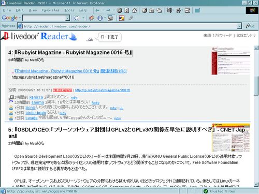This screenshot has height=194, width=259.
Task: Click the Google toolbar info icon
Action: 100,18
